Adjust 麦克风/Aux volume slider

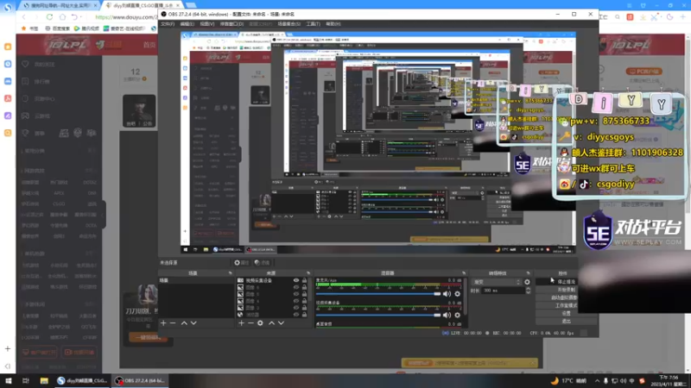(x=378, y=293)
